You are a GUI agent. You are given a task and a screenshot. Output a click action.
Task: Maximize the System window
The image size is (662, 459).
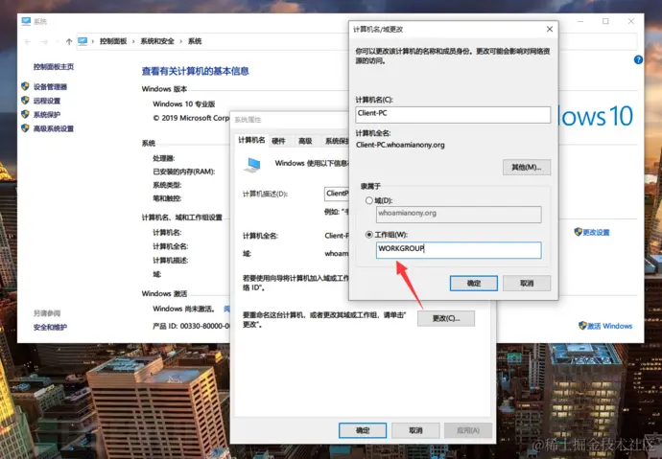point(605,21)
